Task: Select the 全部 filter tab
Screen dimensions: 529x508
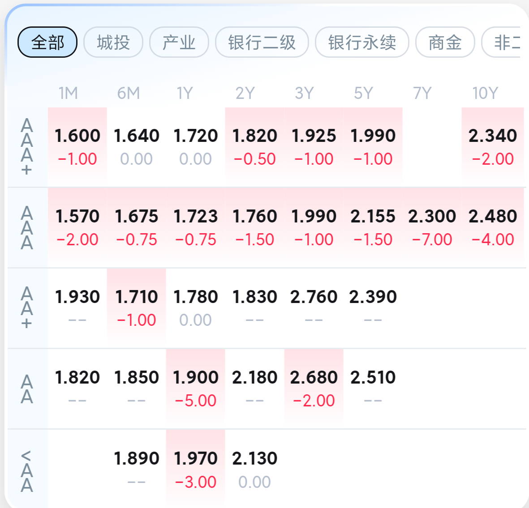Action: 47,43
